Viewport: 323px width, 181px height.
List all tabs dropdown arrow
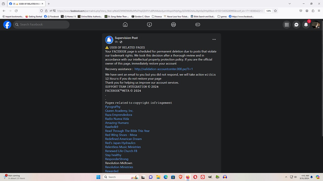(290, 4)
